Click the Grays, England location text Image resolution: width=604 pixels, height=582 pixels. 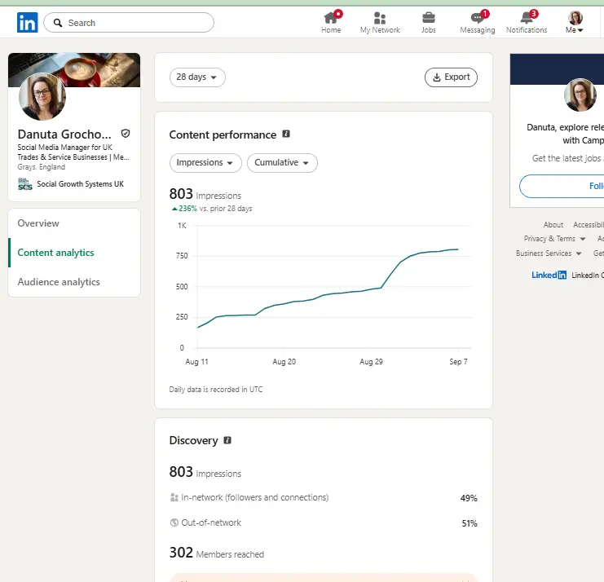click(42, 167)
